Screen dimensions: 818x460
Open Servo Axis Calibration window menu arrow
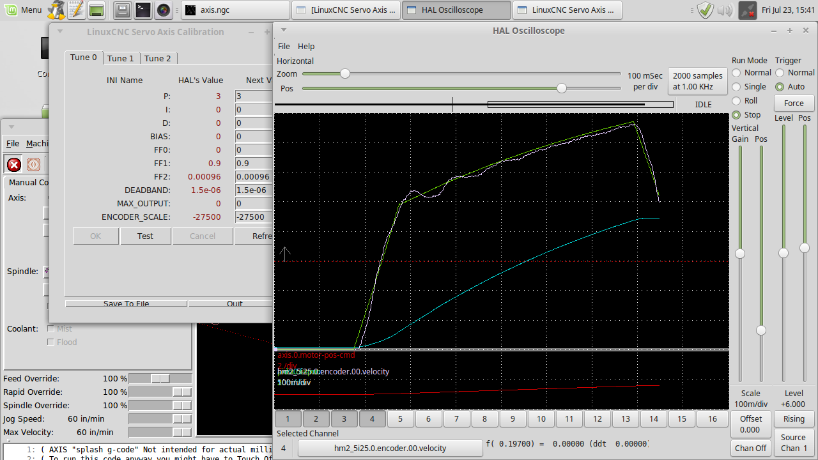click(x=60, y=31)
